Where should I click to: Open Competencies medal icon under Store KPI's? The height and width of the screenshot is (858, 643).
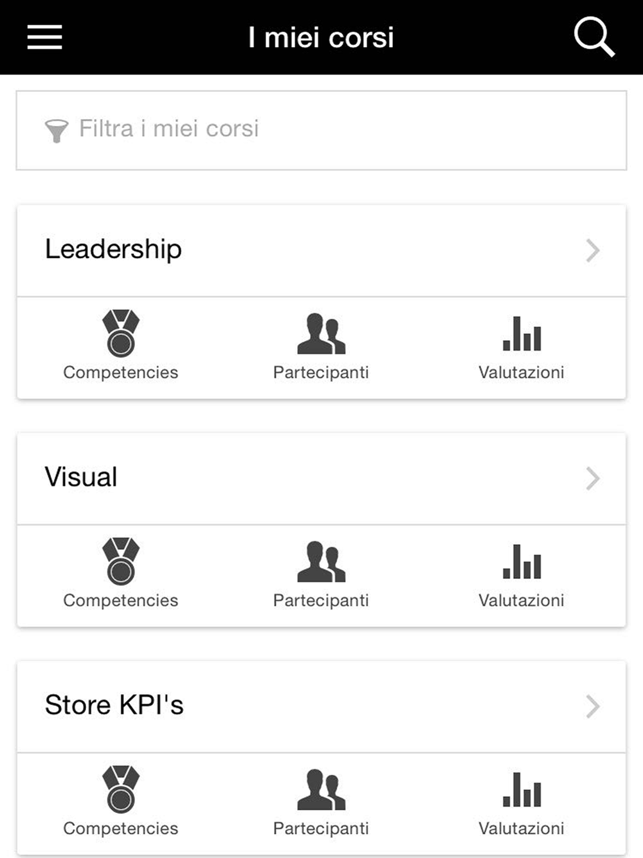121,789
